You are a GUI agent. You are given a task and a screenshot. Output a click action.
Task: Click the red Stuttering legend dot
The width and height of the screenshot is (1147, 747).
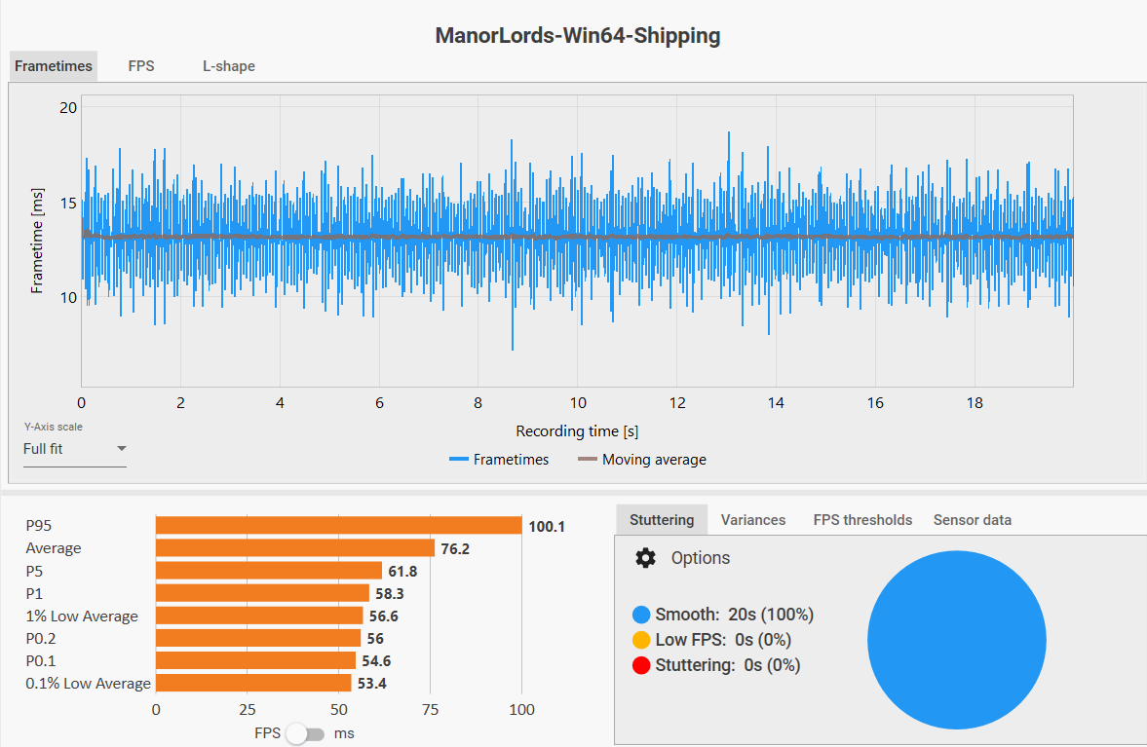641,666
